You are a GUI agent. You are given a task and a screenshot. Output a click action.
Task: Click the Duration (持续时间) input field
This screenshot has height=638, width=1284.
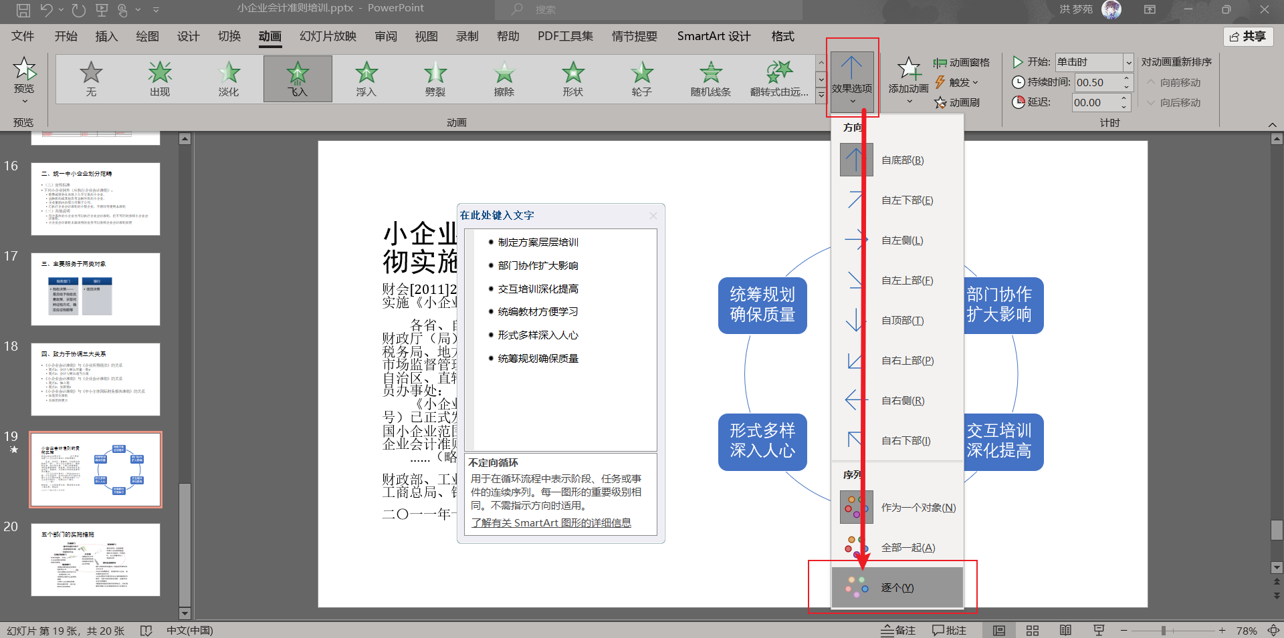(1097, 82)
